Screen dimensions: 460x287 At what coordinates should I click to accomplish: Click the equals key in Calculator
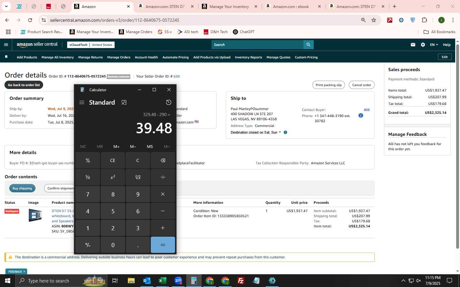tap(163, 245)
